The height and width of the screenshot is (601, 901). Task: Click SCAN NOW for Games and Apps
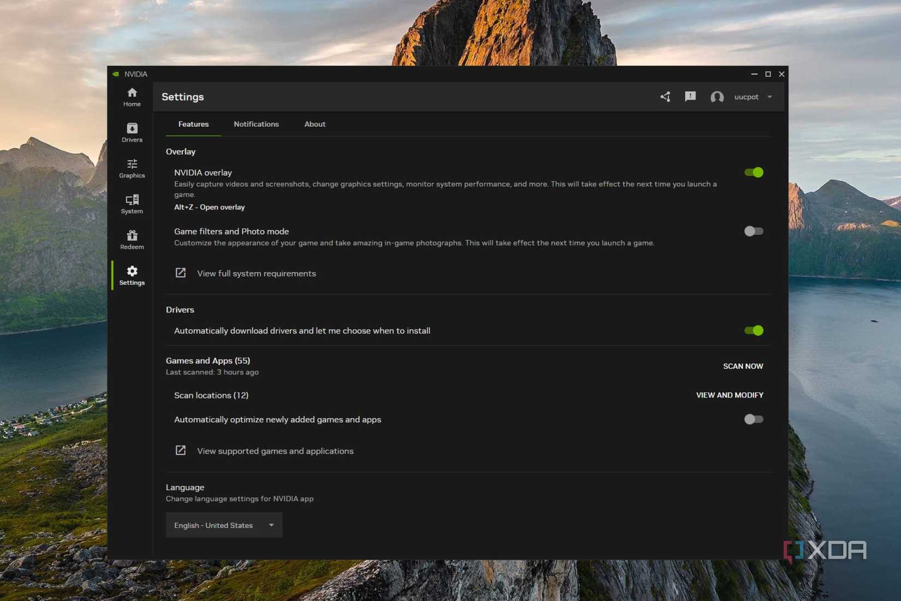(x=743, y=366)
